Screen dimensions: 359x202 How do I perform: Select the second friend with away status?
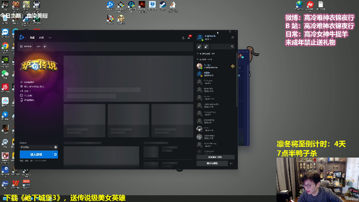[x=215, y=74]
